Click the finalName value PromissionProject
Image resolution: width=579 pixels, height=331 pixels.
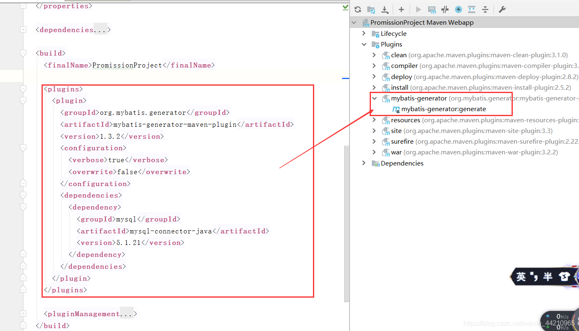(x=127, y=65)
